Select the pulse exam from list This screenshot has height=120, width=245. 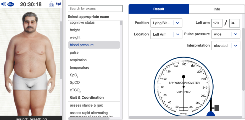[x=74, y=52]
